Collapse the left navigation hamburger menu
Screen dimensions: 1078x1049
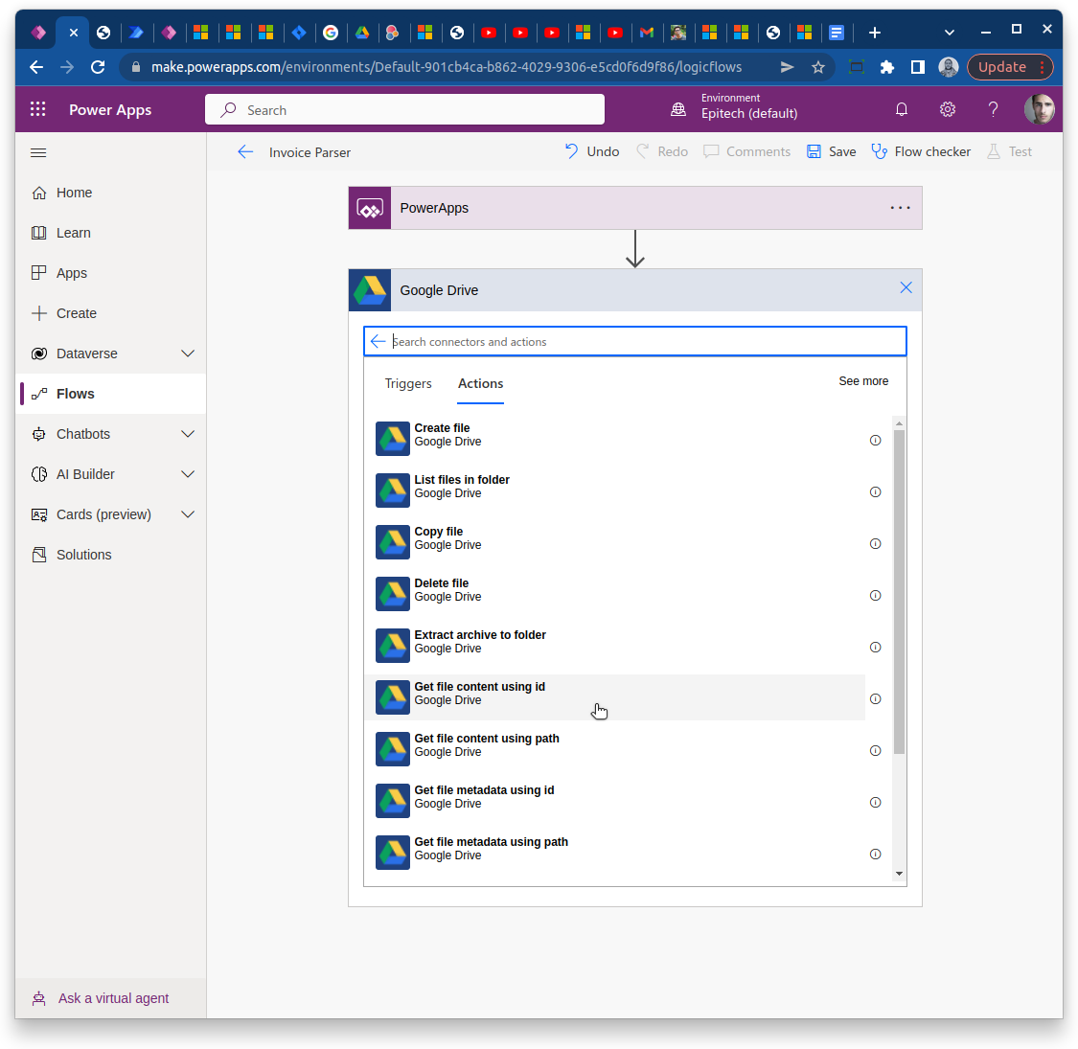[x=38, y=152]
